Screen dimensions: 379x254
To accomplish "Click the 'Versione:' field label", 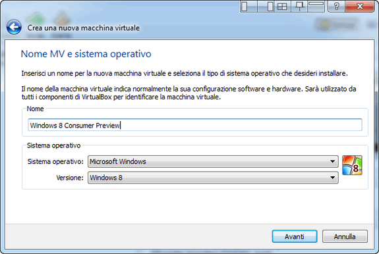I will pos(70,178).
